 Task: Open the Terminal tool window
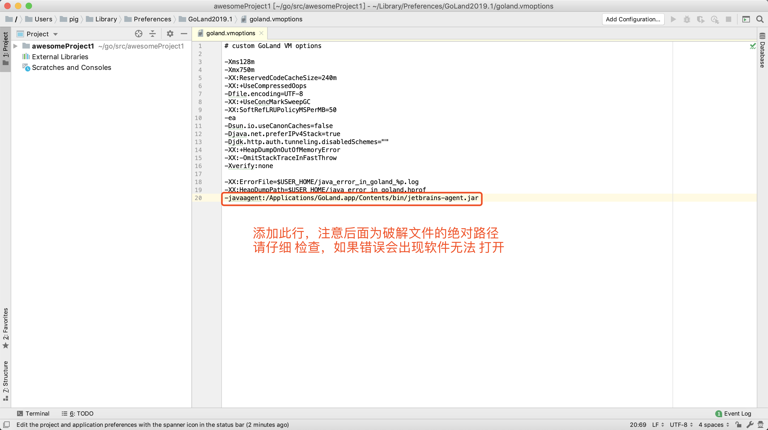pos(33,413)
